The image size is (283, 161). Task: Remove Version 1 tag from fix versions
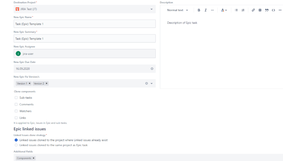pyautogui.click(x=30, y=83)
